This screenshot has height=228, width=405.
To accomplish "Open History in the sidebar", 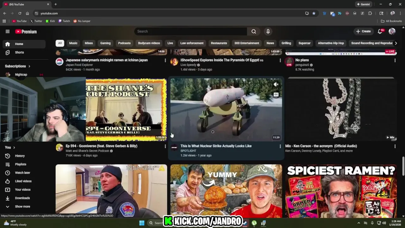I will pos(24,156).
